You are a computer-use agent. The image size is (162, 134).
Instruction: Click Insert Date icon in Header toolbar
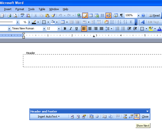click(91, 117)
